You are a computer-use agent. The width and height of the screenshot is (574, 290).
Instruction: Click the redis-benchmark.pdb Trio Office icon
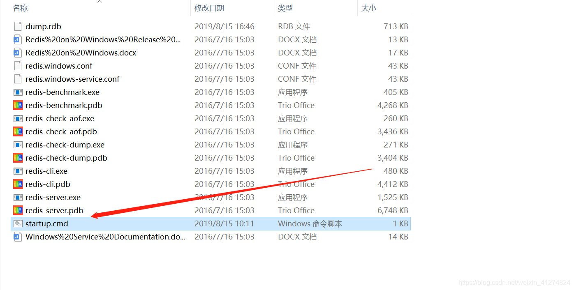click(18, 106)
